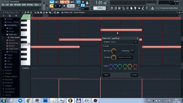Click the Start time strength knob
183x103 pixels.
tap(114, 51)
